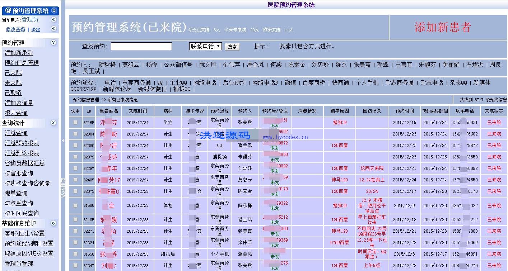Click the 来院状态 column header
Screen dimensions: 508x271
click(x=494, y=111)
